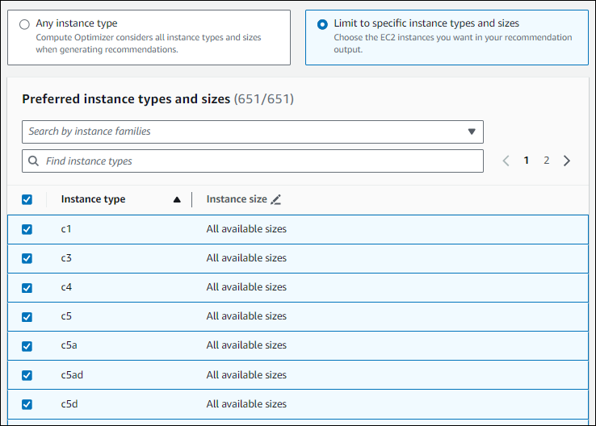The width and height of the screenshot is (596, 426).
Task: Click the pencil edit icon beside Instance size
Action: (276, 199)
